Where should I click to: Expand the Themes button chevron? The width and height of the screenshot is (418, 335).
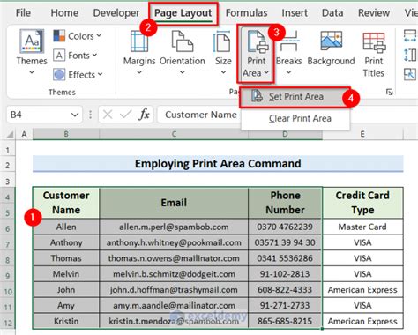tap(32, 72)
